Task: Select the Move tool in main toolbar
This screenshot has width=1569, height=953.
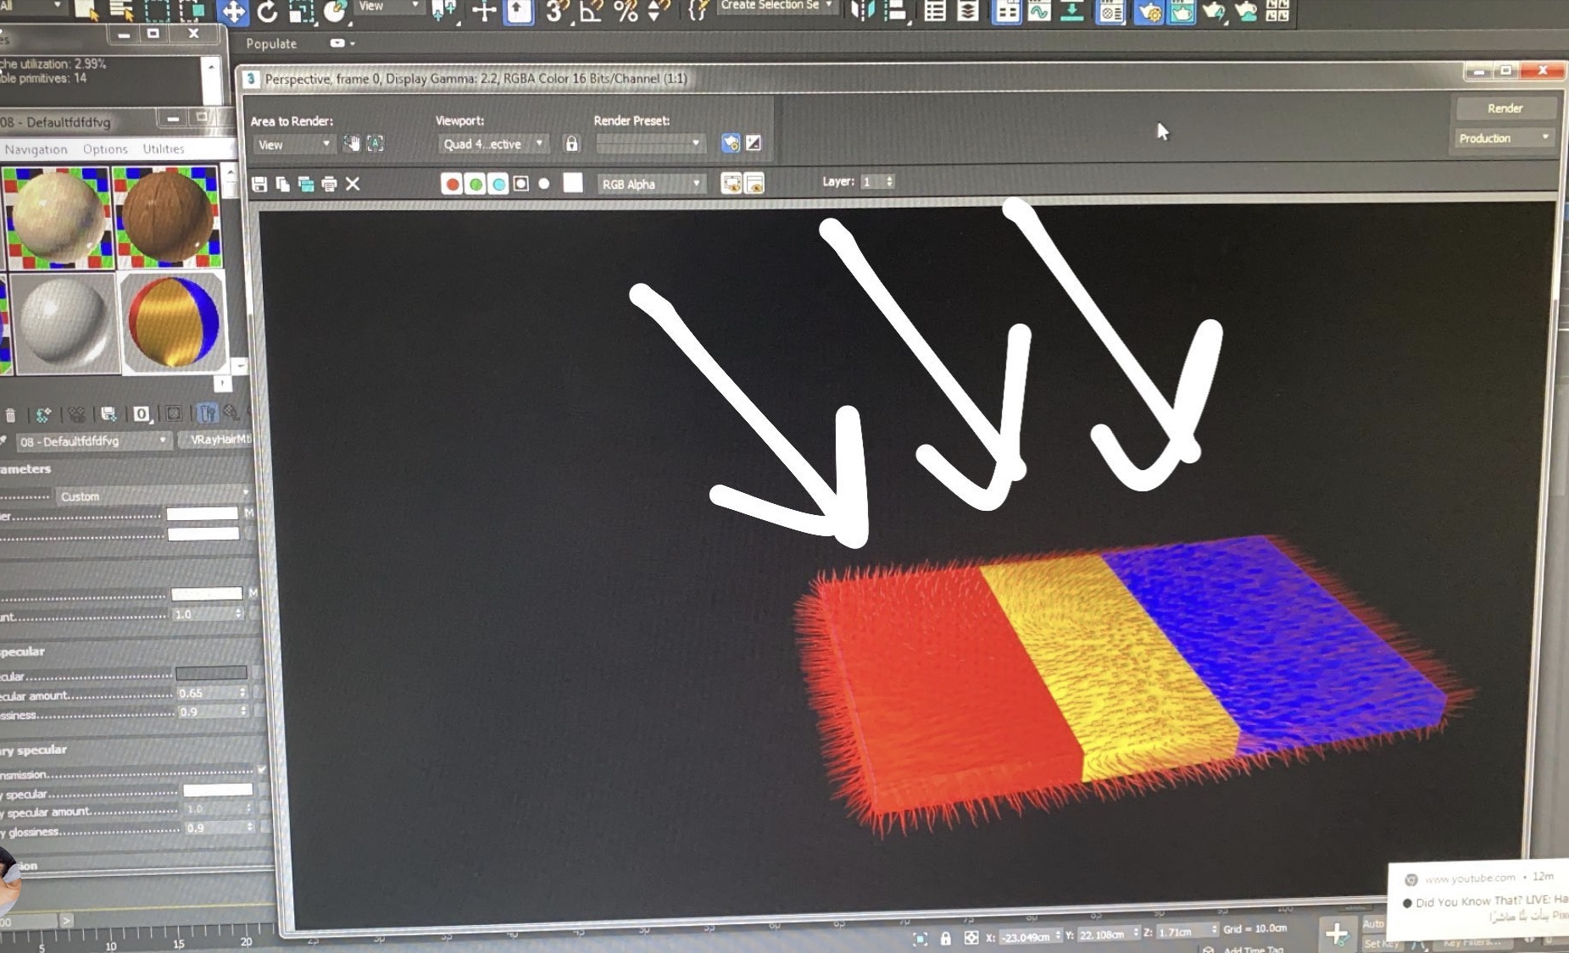Action: [x=232, y=12]
